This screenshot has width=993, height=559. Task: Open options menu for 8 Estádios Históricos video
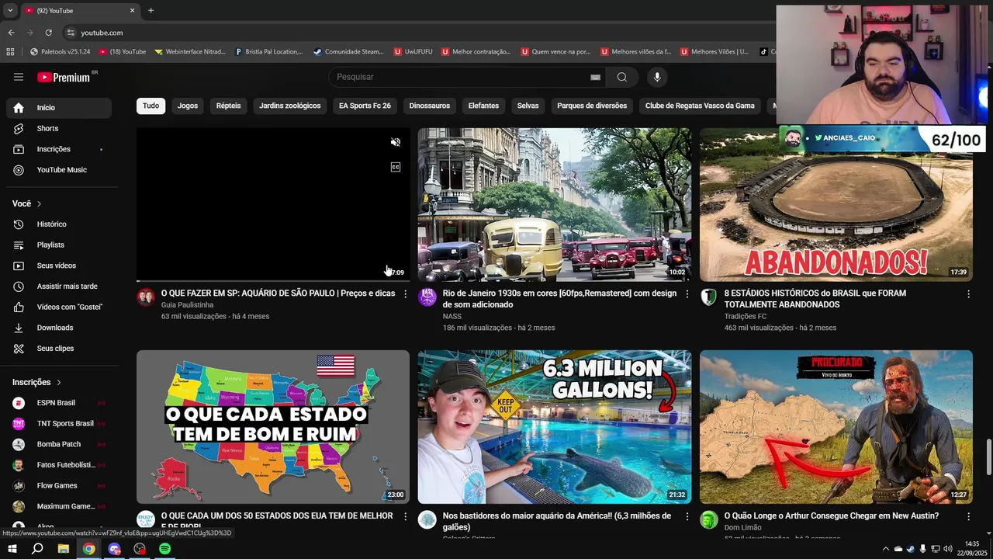click(x=968, y=294)
